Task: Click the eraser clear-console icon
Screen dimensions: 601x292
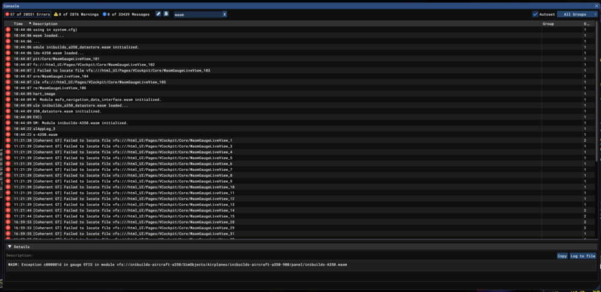Action: click(158, 14)
